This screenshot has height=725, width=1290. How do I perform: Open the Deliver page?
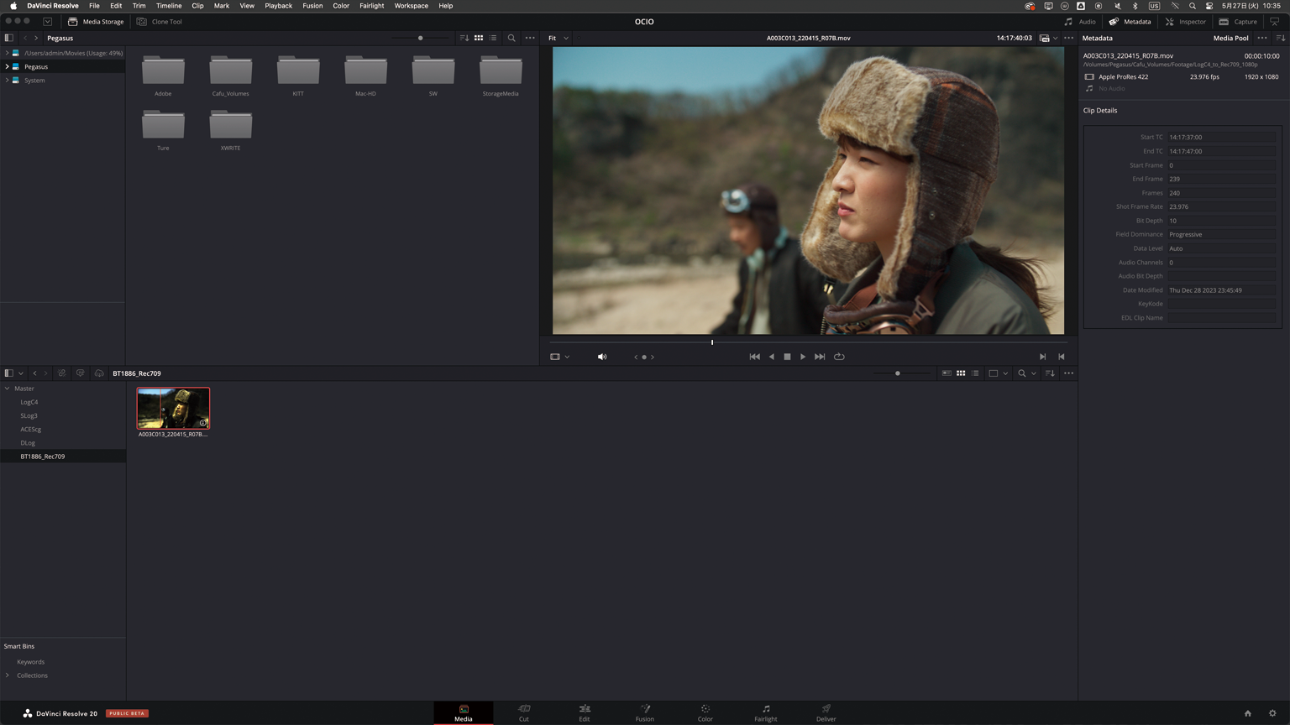(826, 712)
